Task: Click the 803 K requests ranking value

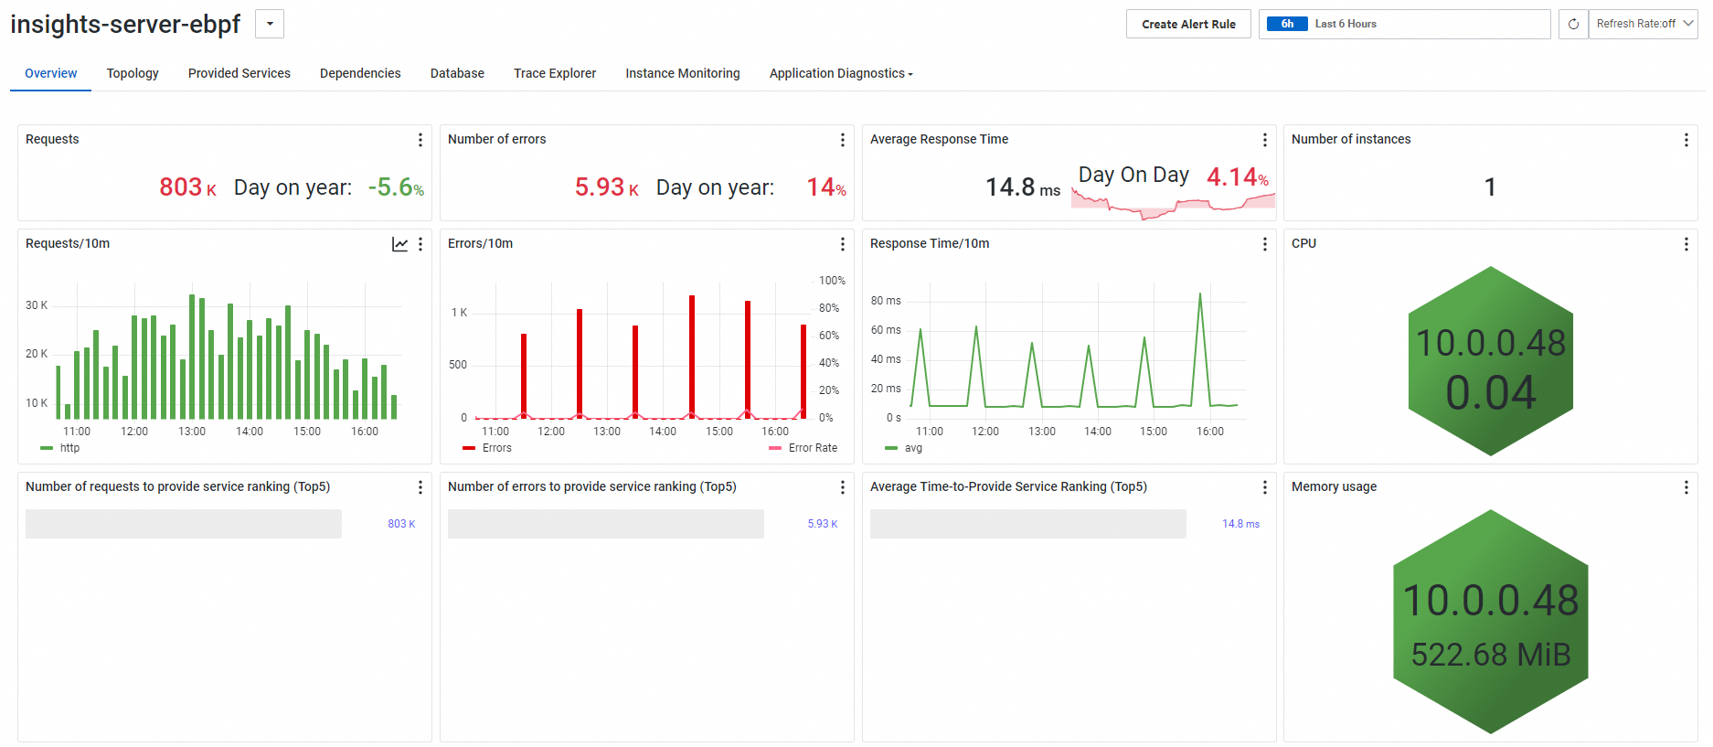Action: tap(401, 524)
